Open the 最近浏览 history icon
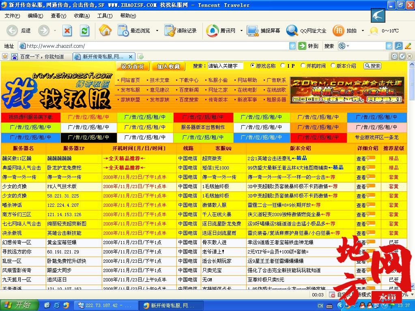Viewport: 415px width, 311px height. tap(123, 30)
